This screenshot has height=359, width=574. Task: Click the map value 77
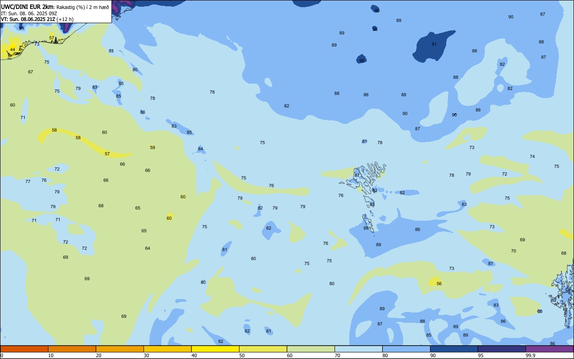pos(28,181)
